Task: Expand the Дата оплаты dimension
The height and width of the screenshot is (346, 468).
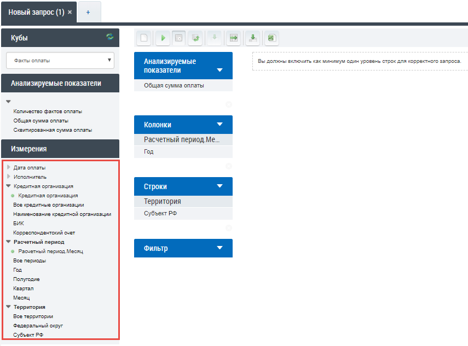Action: pos(9,167)
